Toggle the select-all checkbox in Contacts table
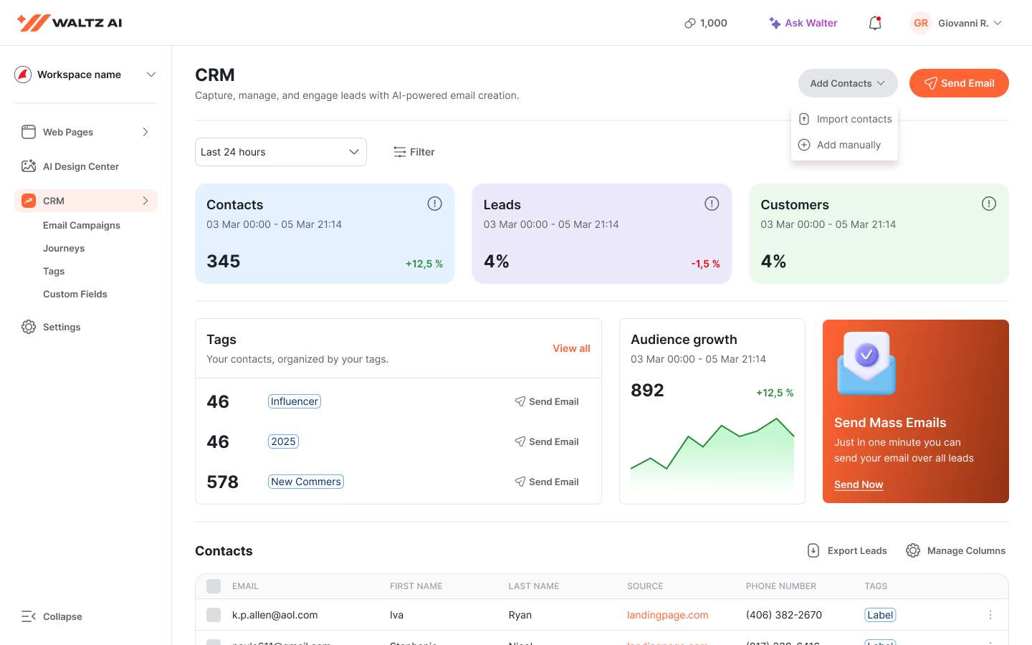 click(x=214, y=586)
